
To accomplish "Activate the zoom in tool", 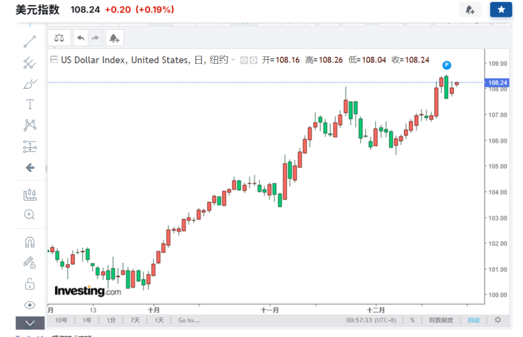I will click(29, 215).
